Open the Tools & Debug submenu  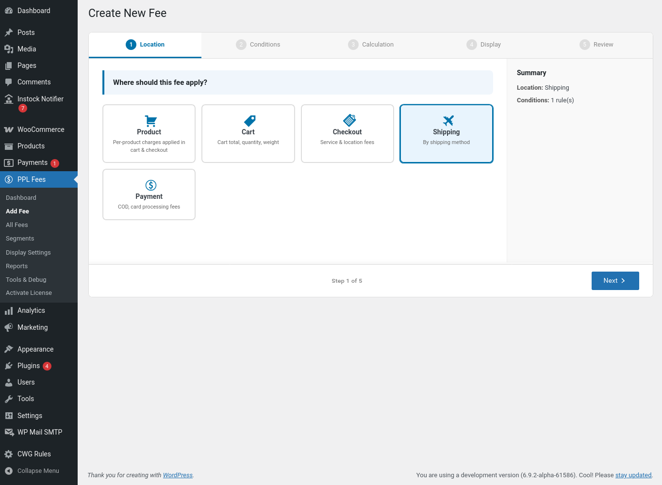click(26, 280)
